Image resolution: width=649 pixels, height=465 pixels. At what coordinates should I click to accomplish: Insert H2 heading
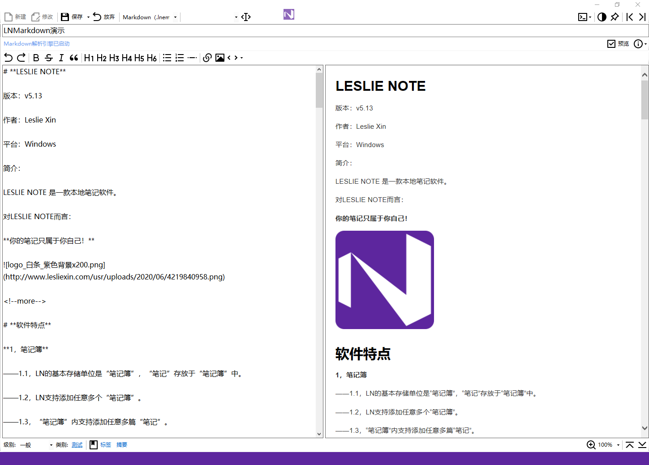102,58
